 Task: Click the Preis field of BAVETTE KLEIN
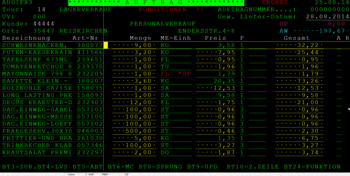pos(216,81)
